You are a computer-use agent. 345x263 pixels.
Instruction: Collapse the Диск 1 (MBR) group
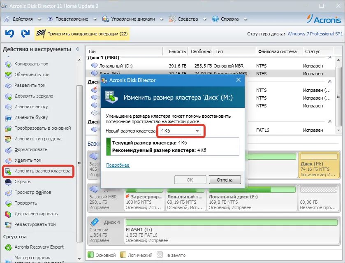330,58
